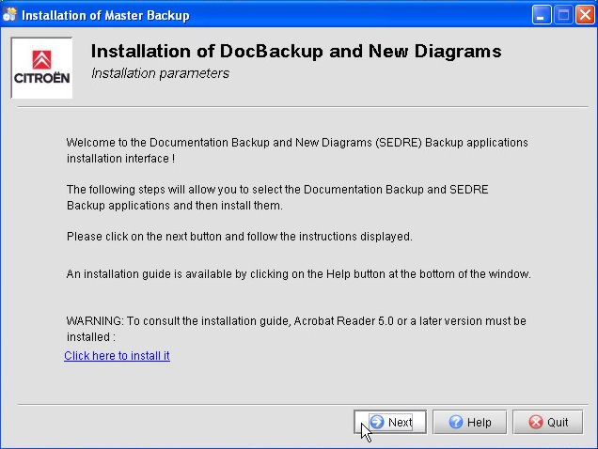Image resolution: width=598 pixels, height=449 pixels.
Task: Minimize the Master Backup installer window
Action: click(x=543, y=15)
